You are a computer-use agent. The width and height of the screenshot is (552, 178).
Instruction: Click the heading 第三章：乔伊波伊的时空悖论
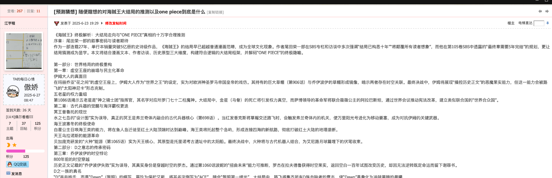point(81,153)
